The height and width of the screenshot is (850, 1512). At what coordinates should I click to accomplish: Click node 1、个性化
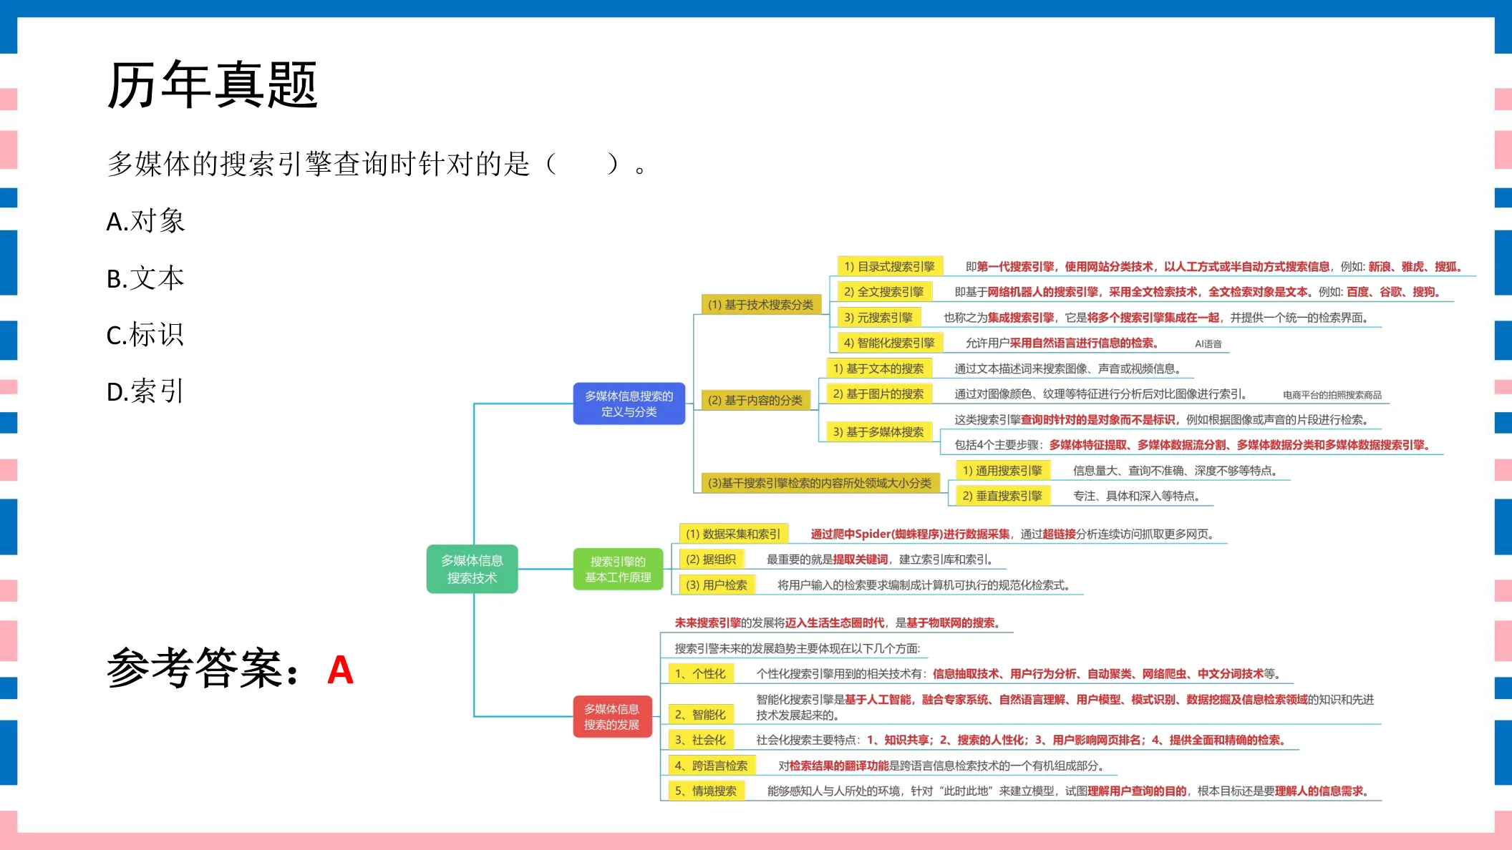pyautogui.click(x=700, y=673)
